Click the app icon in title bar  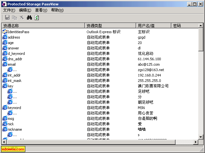coord(4,4)
